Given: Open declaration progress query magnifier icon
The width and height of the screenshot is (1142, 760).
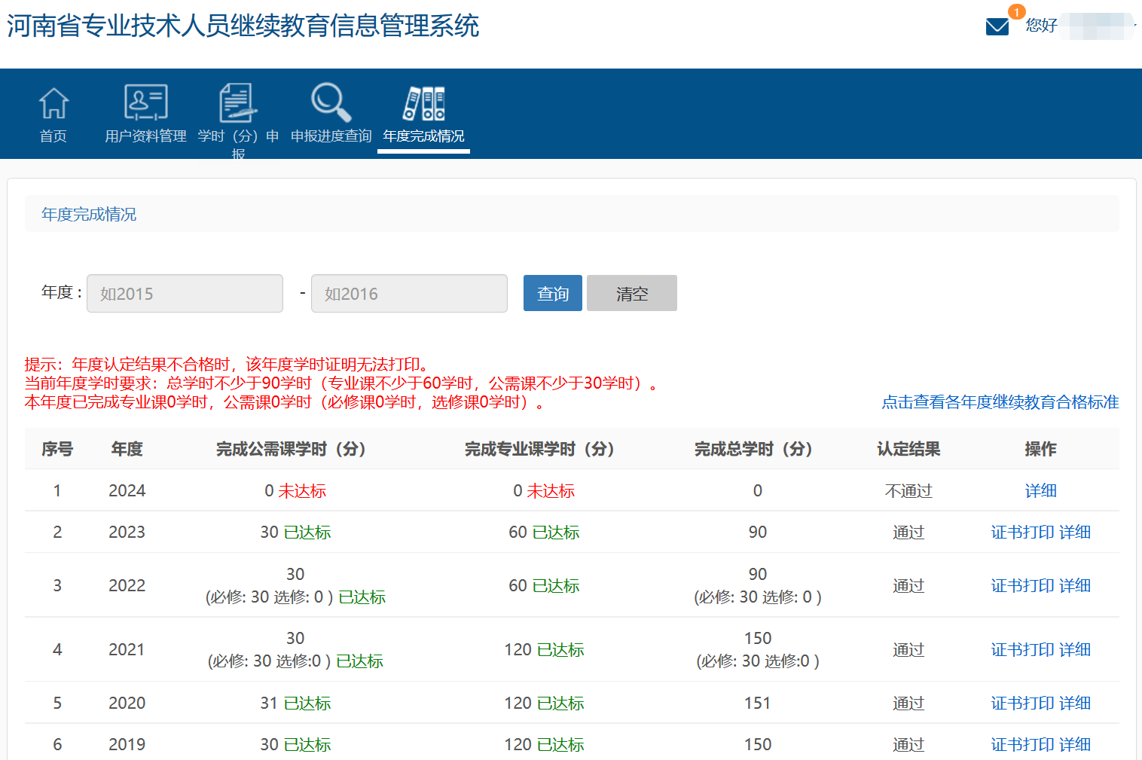Looking at the screenshot, I should click(331, 102).
